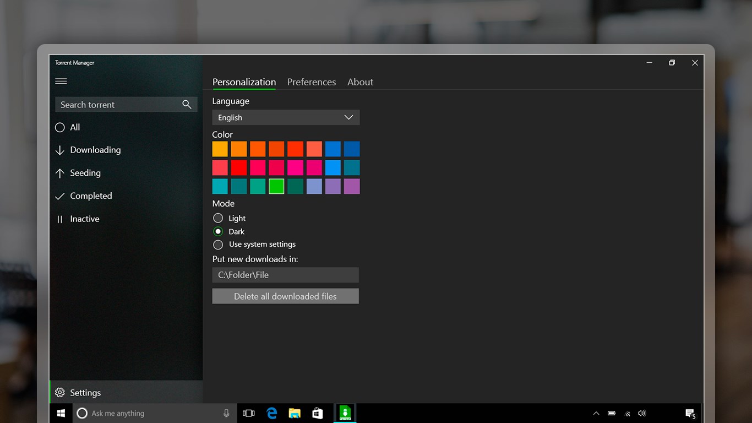
Task: Pick the teal-cyan swatch starting the bottom row
Action: tap(220, 186)
